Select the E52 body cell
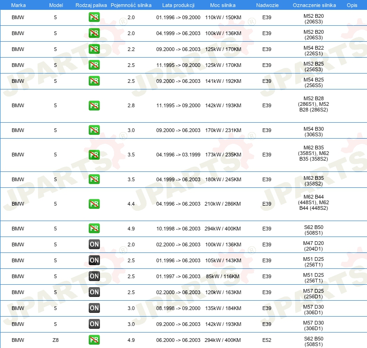The height and width of the screenshot is (348, 367). click(x=267, y=340)
